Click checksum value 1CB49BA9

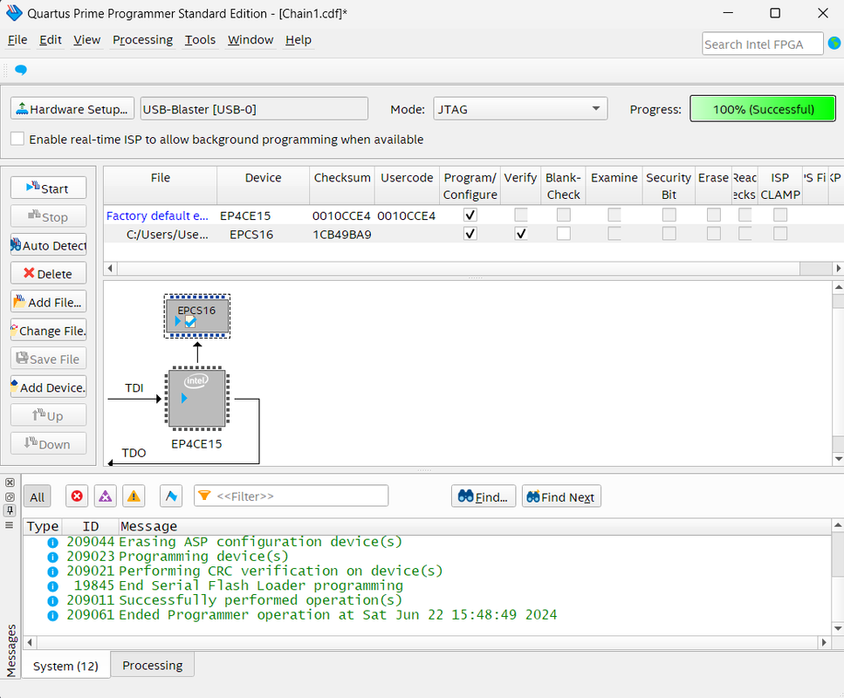pos(342,234)
